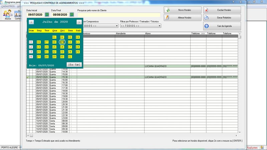Image resolution: width=267 pixels, height=150 pixels.
Task: Select the 15:30 LUCIANA QUADRADO row
Action: 132,77
